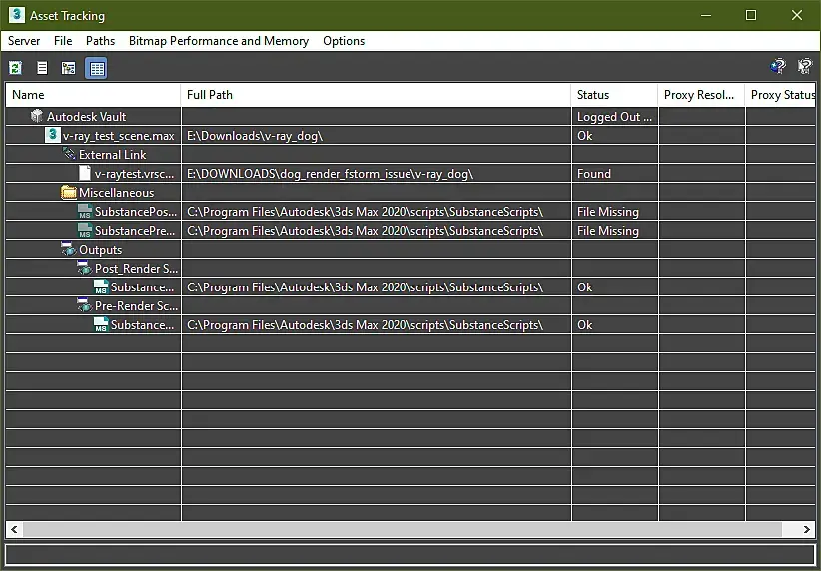Select the Outputs group
This screenshot has width=821, height=571.
(x=100, y=250)
